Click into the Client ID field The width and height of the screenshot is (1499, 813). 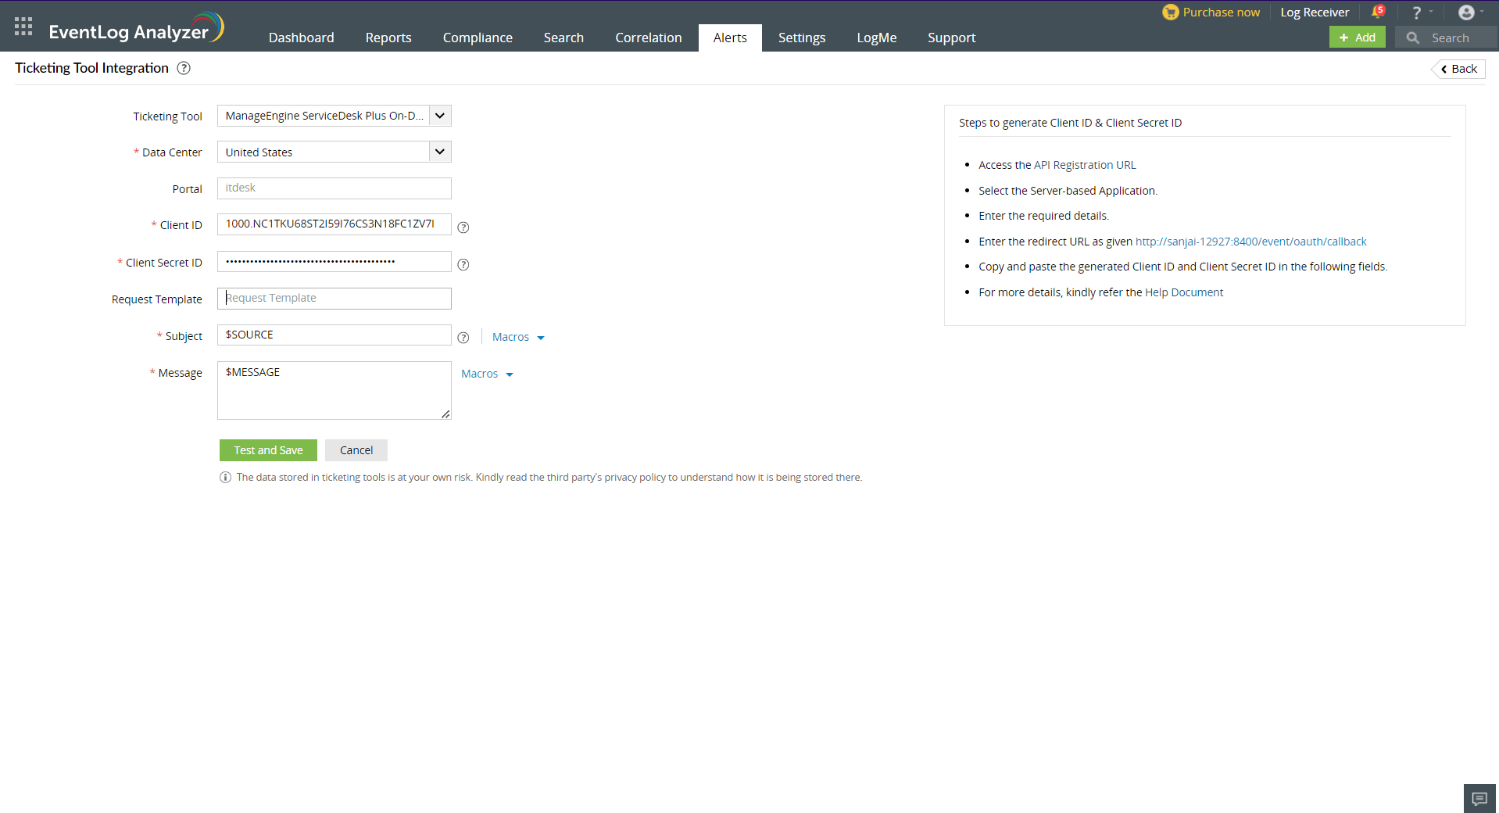(x=335, y=224)
